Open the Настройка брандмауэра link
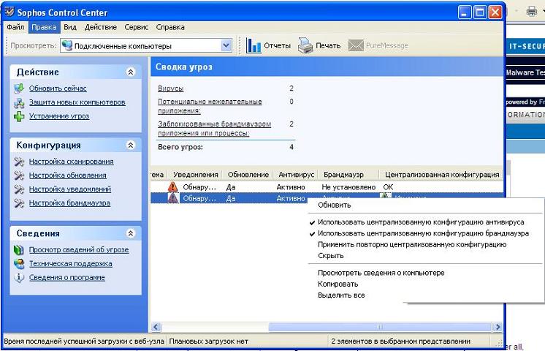 click(69, 203)
